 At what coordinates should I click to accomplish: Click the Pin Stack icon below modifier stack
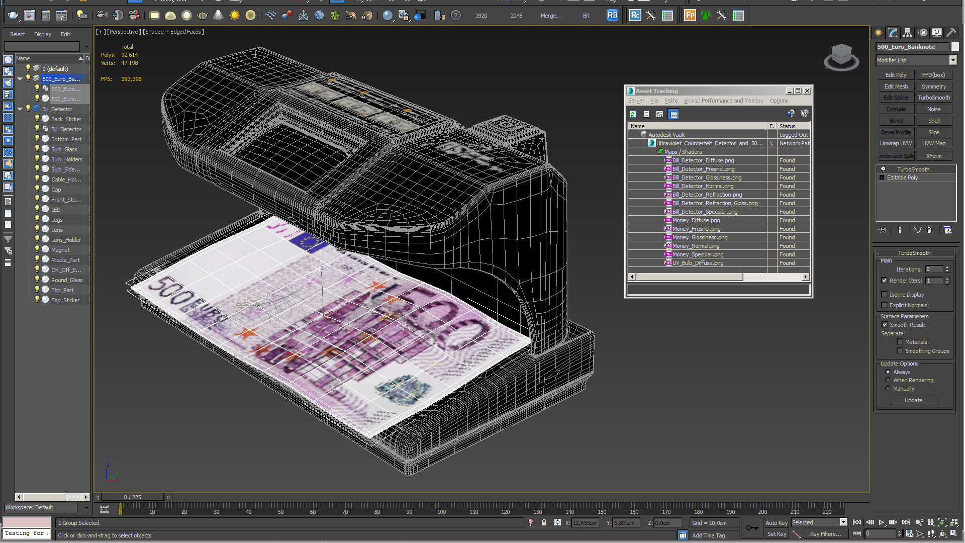(883, 230)
